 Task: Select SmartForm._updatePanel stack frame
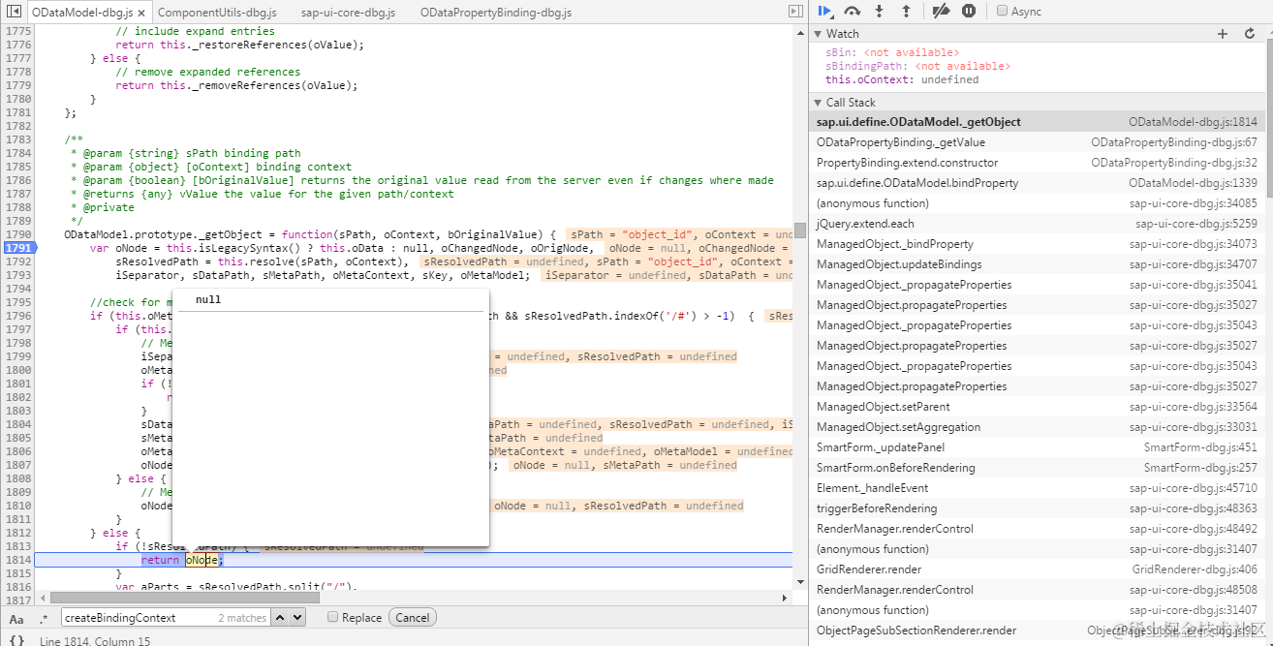click(1037, 447)
